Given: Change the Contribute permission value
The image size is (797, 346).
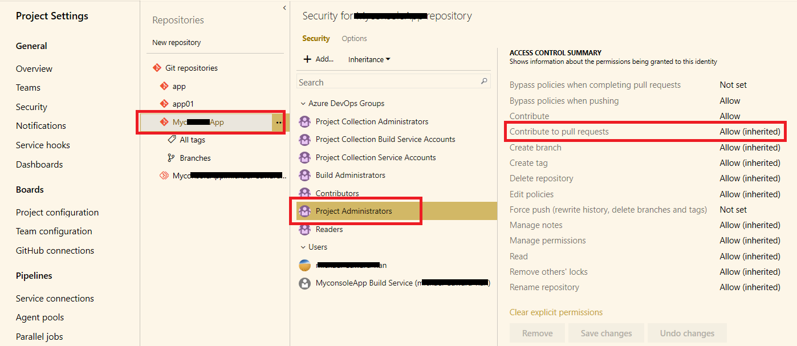Looking at the screenshot, I should pyautogui.click(x=730, y=116).
